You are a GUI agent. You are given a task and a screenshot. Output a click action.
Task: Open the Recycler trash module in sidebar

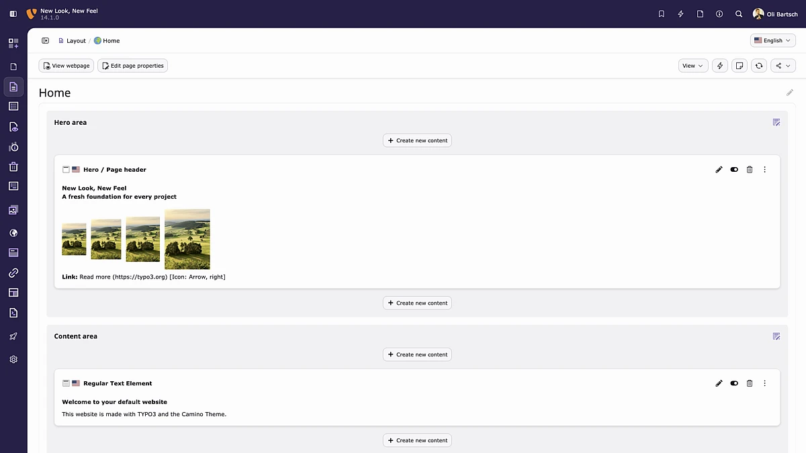(x=13, y=166)
